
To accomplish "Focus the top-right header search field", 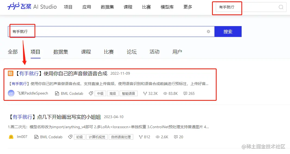I will [x=251, y=7].
